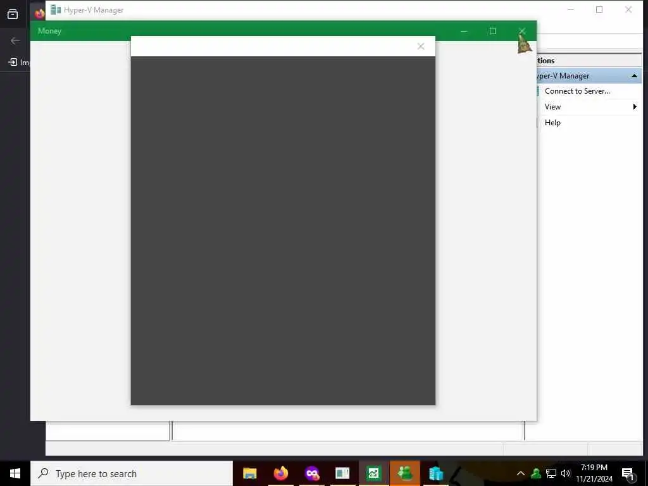Switch to the Money chart taskbar icon
The image size is (648, 486).
click(x=373, y=473)
